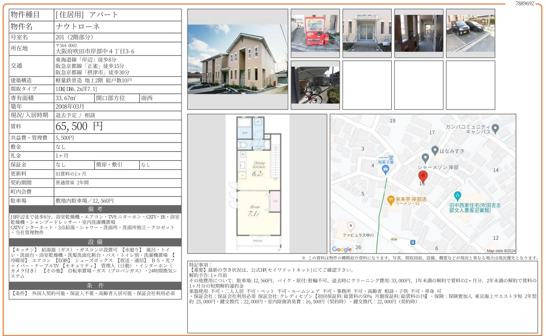Click the シャーメゾン 岸部 map marker
546x336 pixels.
(425, 158)
